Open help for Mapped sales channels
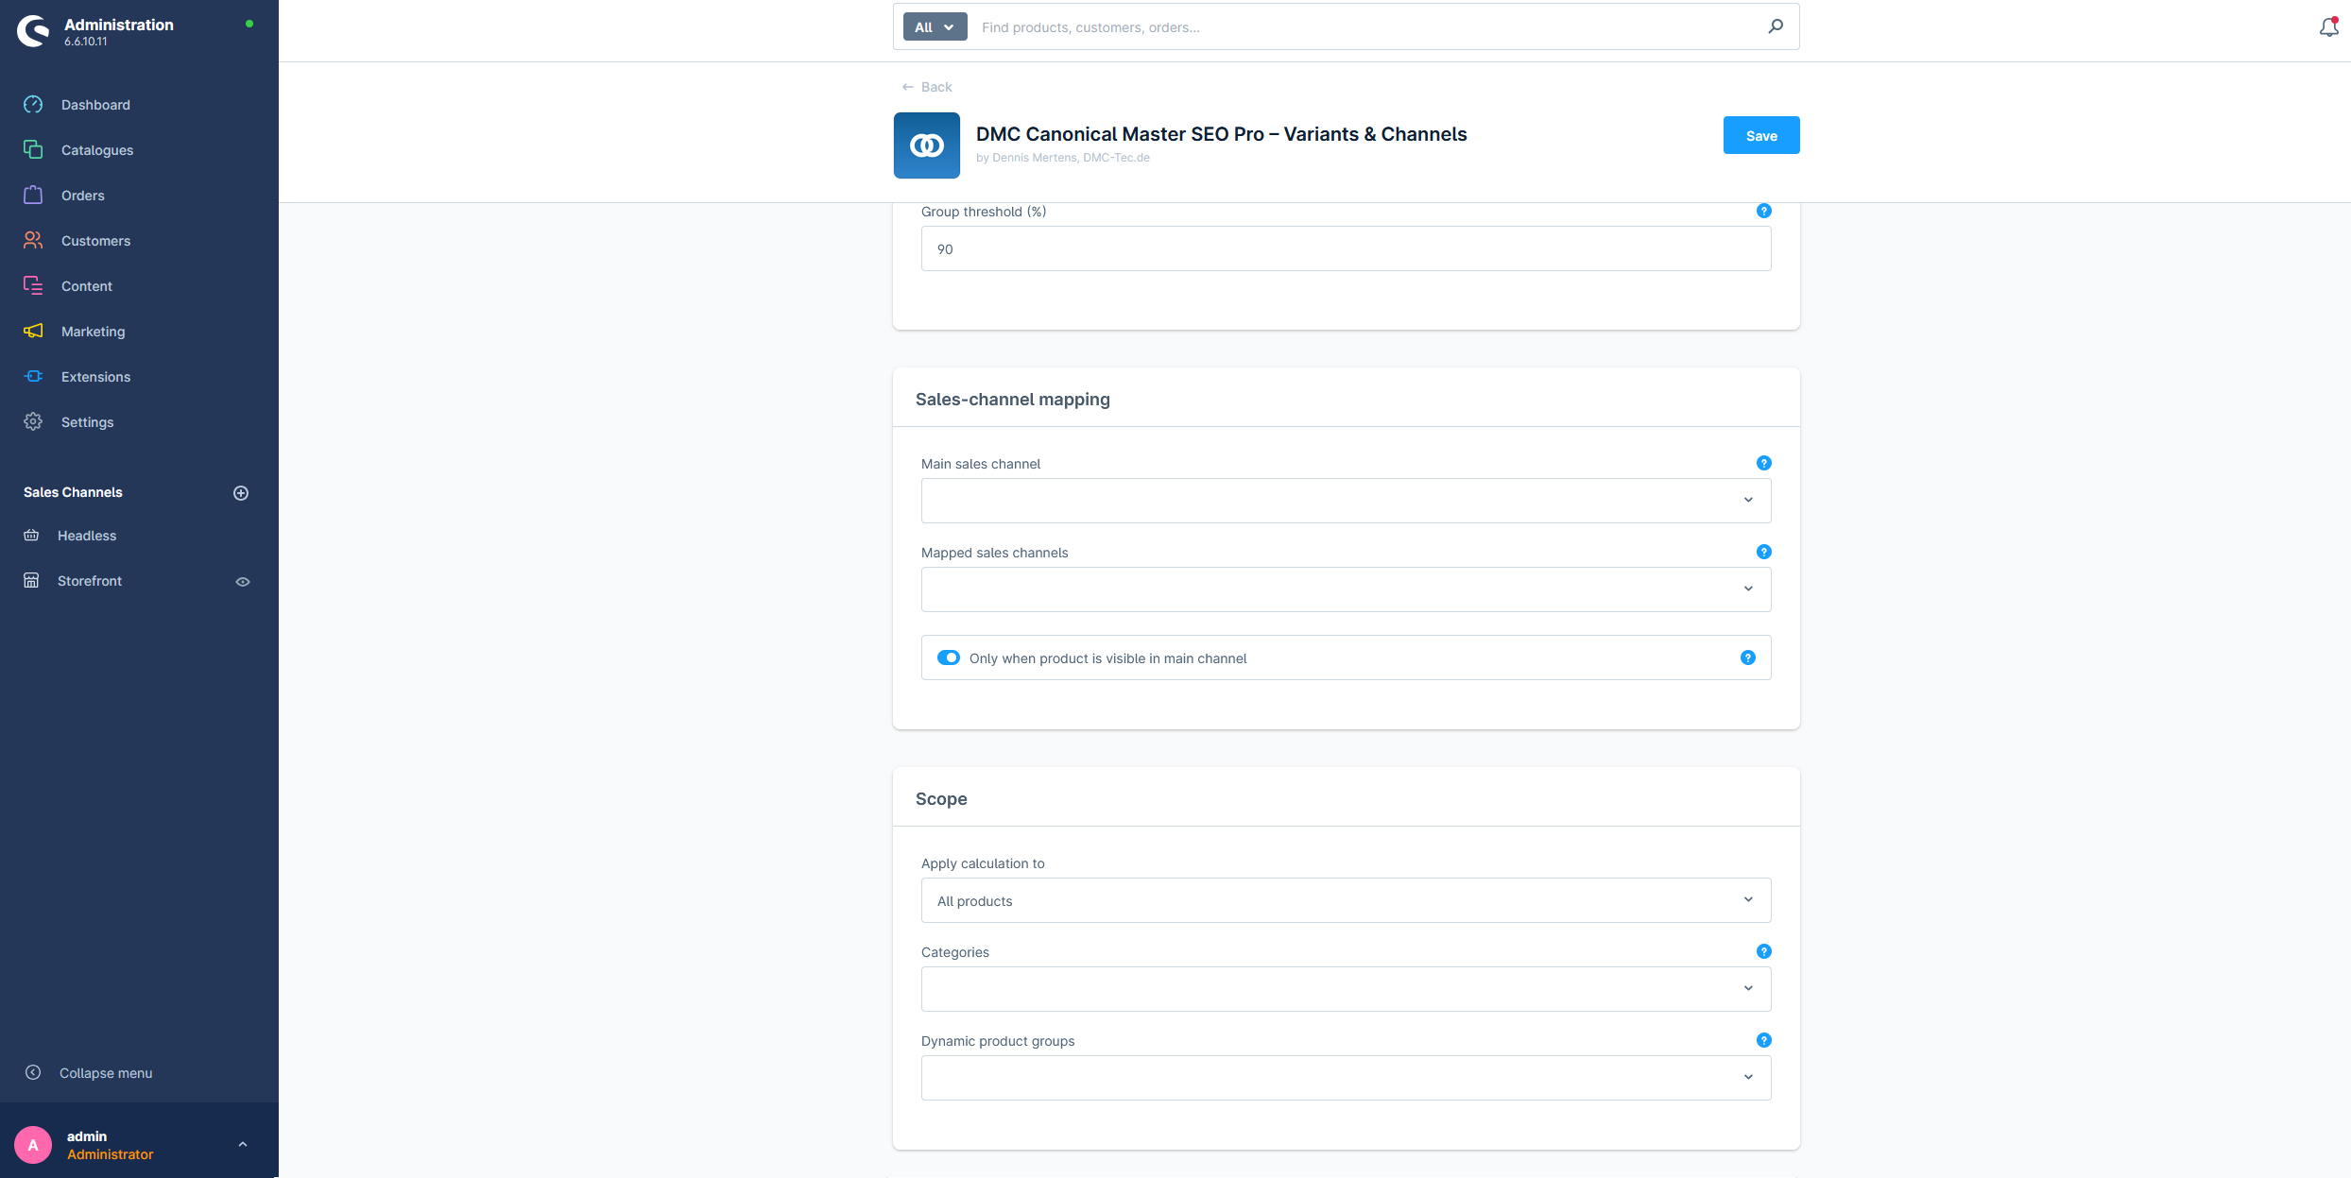 [1763, 552]
